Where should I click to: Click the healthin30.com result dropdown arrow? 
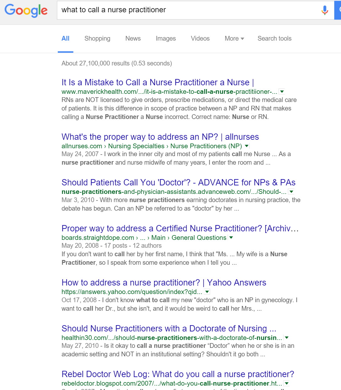pyautogui.click(x=286, y=338)
